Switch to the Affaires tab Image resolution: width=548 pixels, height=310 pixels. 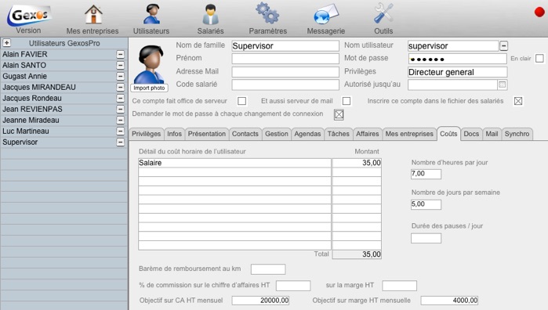coord(368,134)
